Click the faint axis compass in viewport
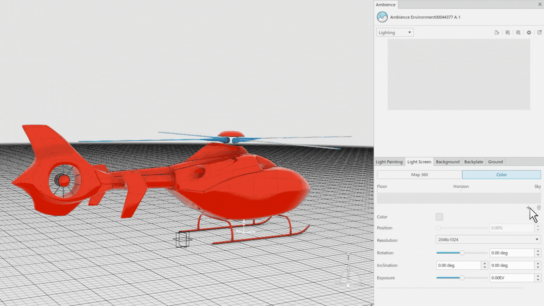The width and height of the screenshot is (544, 306). [x=350, y=271]
